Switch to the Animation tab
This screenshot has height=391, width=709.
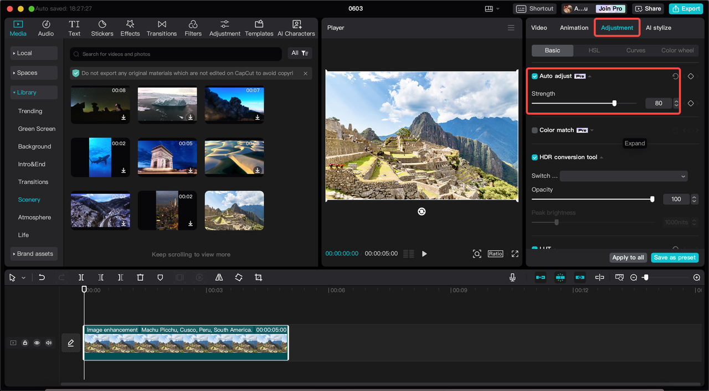574,28
